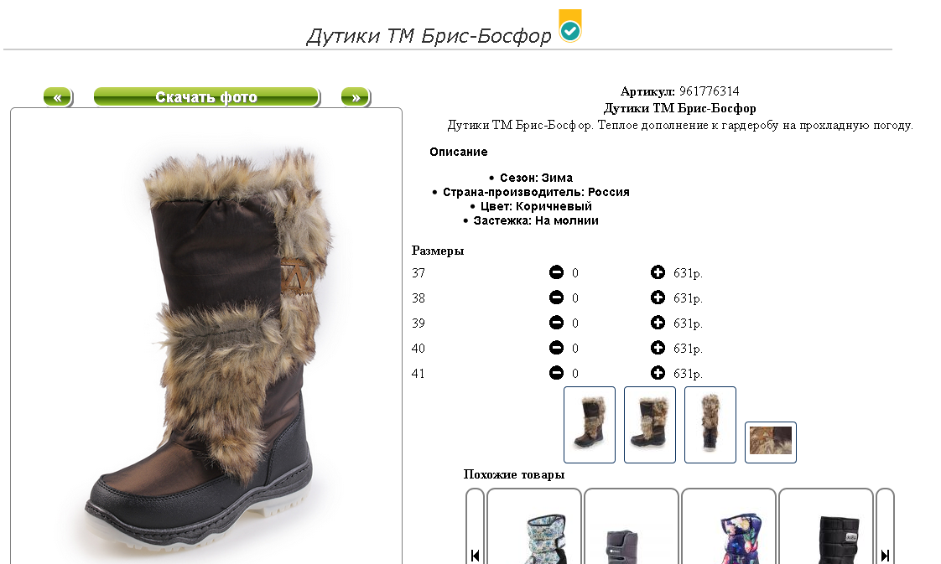This screenshot has width=941, height=564.
Task: Click the verified checkmark badge near title
Action: (570, 26)
